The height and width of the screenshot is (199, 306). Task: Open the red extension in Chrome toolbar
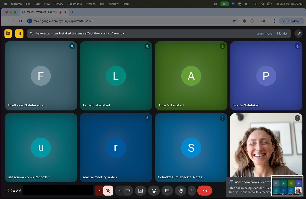pos(244,21)
